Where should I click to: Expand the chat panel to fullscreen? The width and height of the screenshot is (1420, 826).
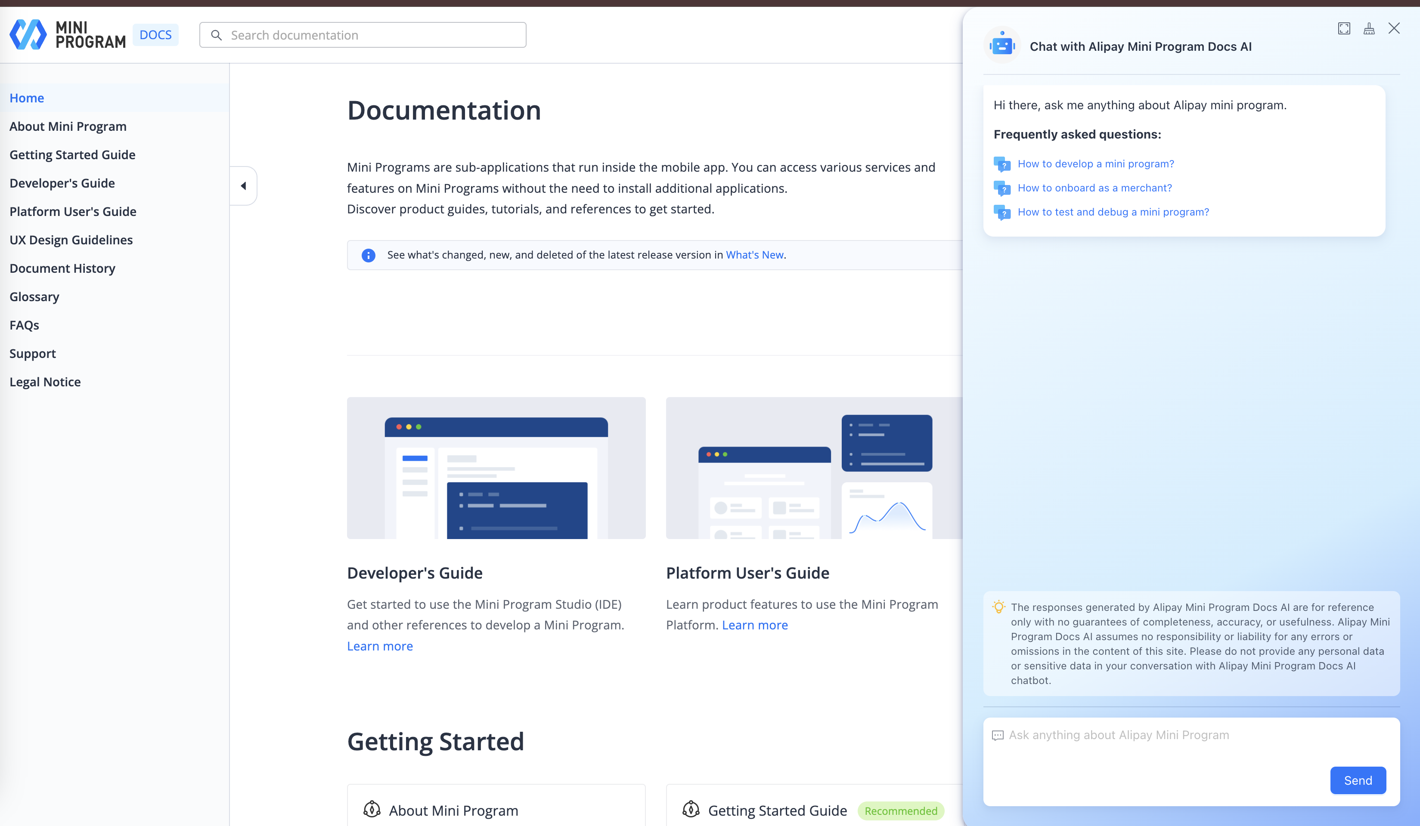coord(1344,29)
